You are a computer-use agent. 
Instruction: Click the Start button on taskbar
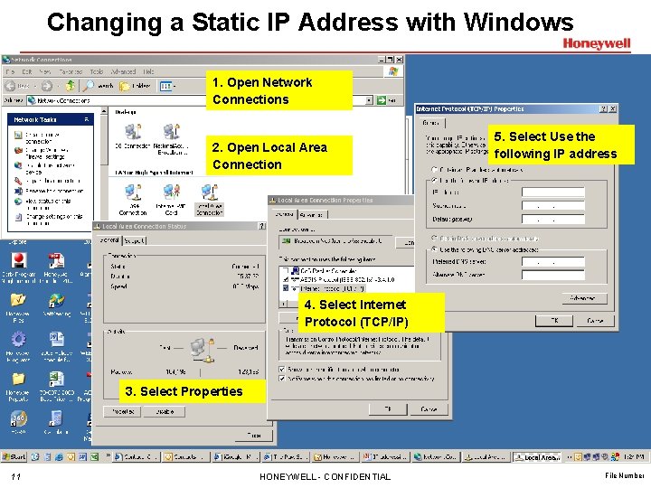tap(14, 457)
